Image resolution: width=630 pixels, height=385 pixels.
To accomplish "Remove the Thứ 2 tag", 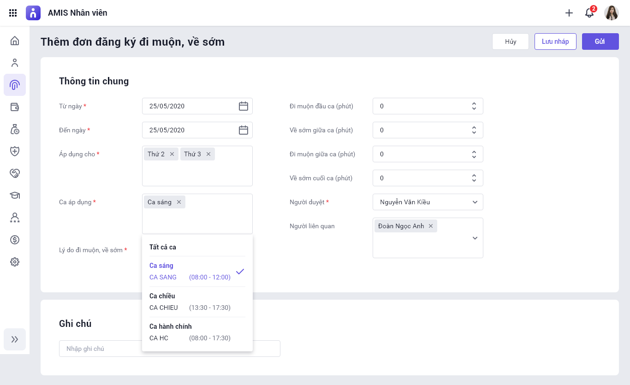I will pyautogui.click(x=172, y=154).
